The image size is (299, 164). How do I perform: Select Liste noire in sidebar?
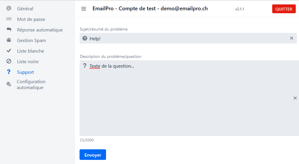[x=28, y=62]
